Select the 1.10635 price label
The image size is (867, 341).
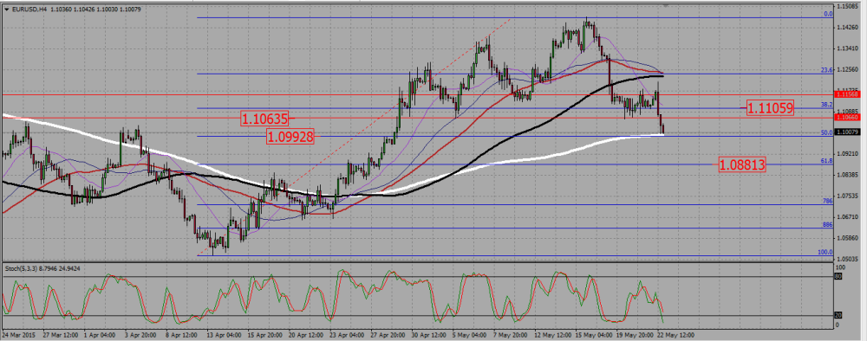[264, 118]
